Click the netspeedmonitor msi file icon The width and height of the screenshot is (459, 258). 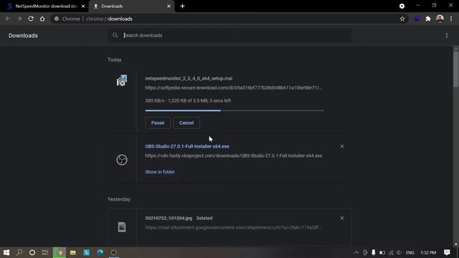coord(122,80)
